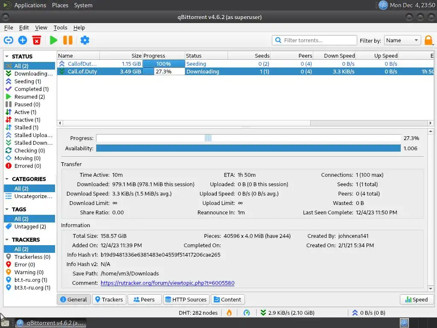437x328 pixels.
Task: Select bt.t-ru.org (1) tracker
Action: coord(29,280)
